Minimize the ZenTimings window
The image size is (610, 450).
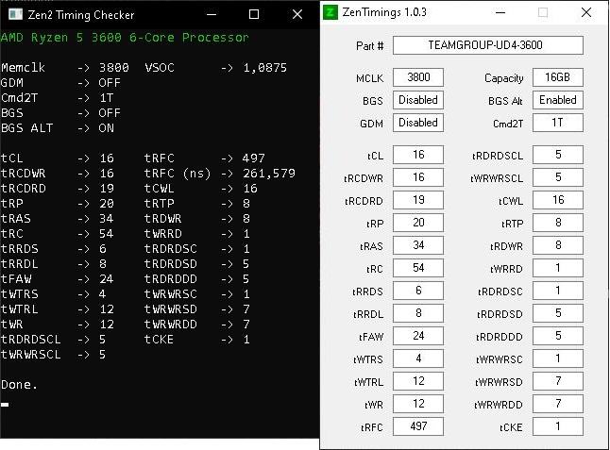[500, 12]
